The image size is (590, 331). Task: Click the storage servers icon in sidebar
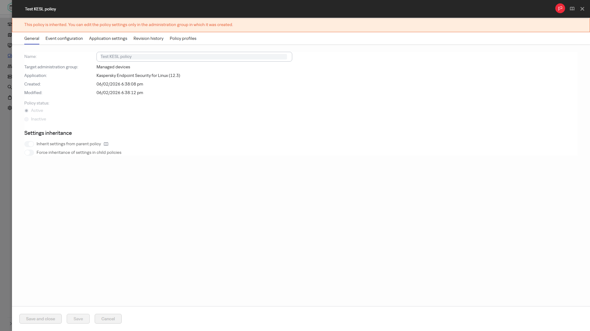coord(10,77)
